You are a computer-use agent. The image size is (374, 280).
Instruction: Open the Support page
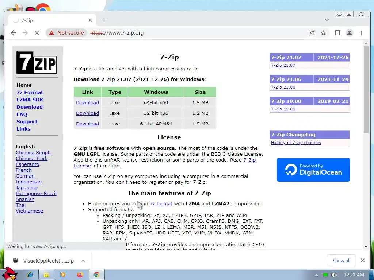[x=27, y=122]
